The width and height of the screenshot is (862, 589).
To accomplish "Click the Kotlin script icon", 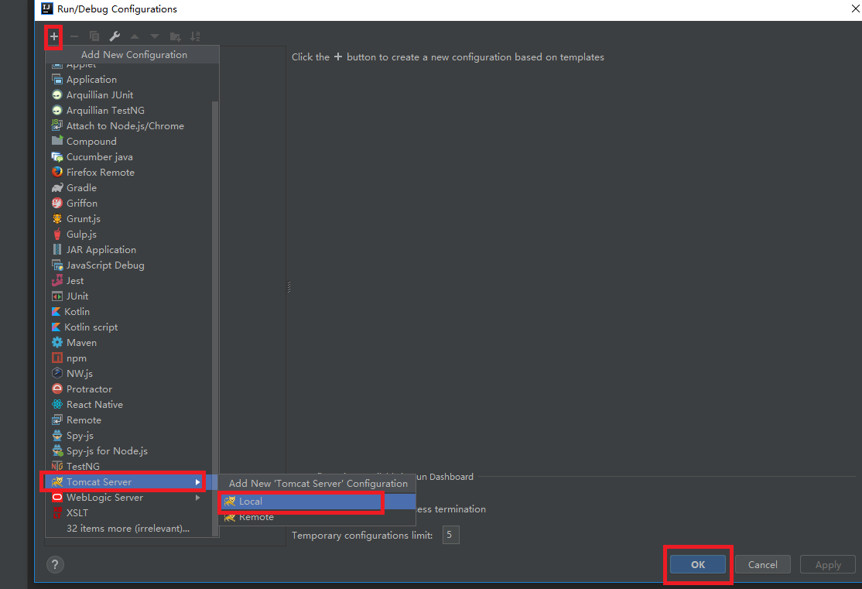I will point(56,327).
